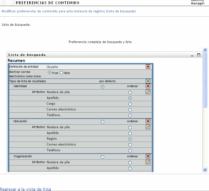Sort Identidad by Nombre de pila
This screenshot has height=191, width=209.
[x=130, y=92]
